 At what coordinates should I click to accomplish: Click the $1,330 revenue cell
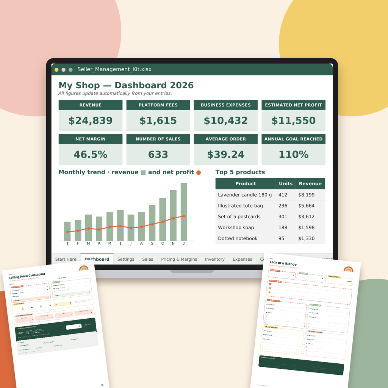[310, 238]
